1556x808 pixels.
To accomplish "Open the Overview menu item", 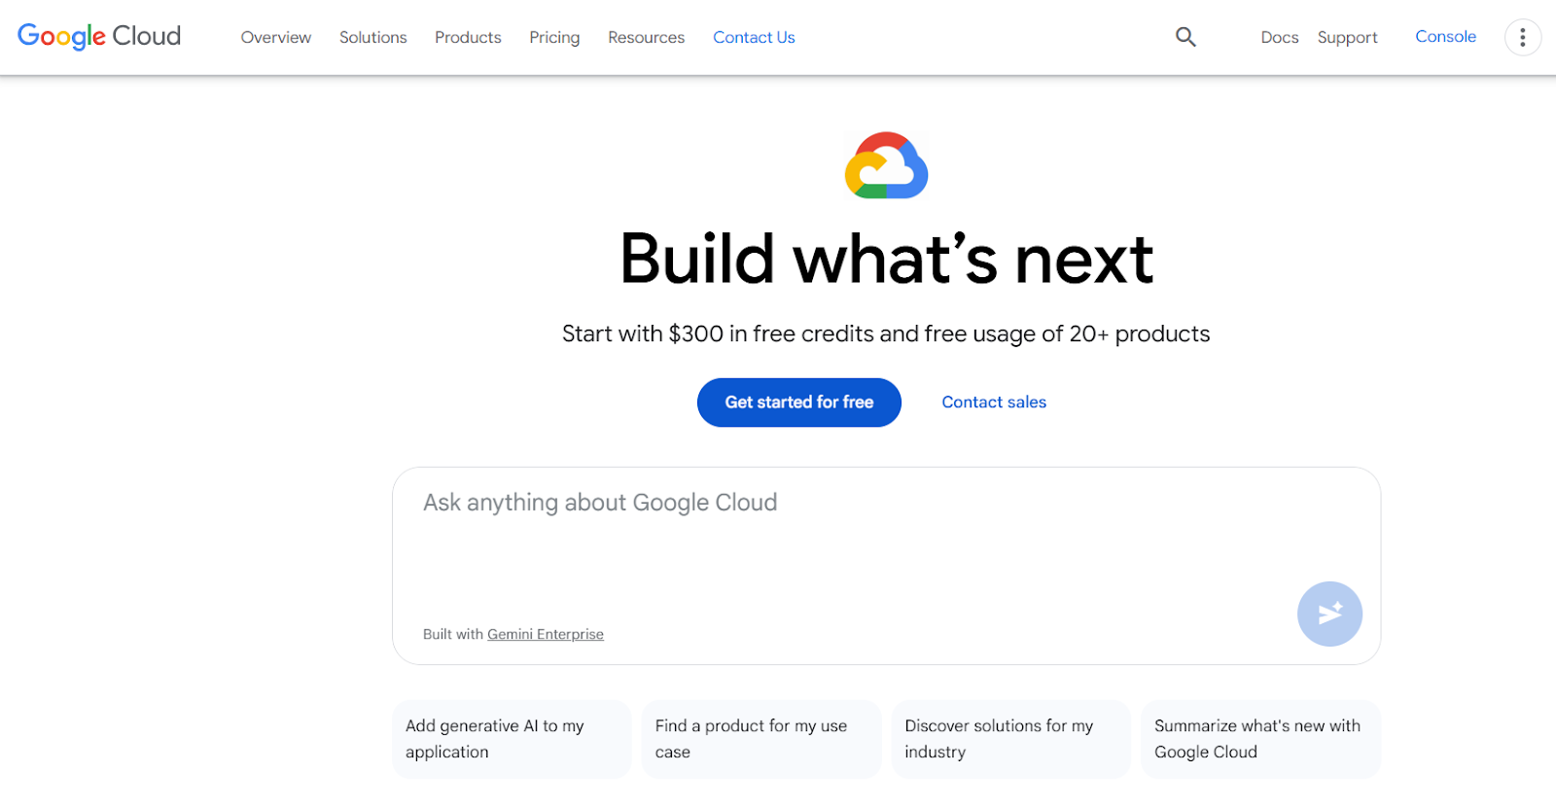I will point(276,37).
